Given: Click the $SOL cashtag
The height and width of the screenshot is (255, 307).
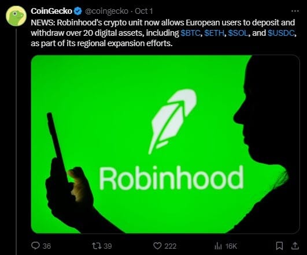Looking at the screenshot, I should [x=238, y=33].
